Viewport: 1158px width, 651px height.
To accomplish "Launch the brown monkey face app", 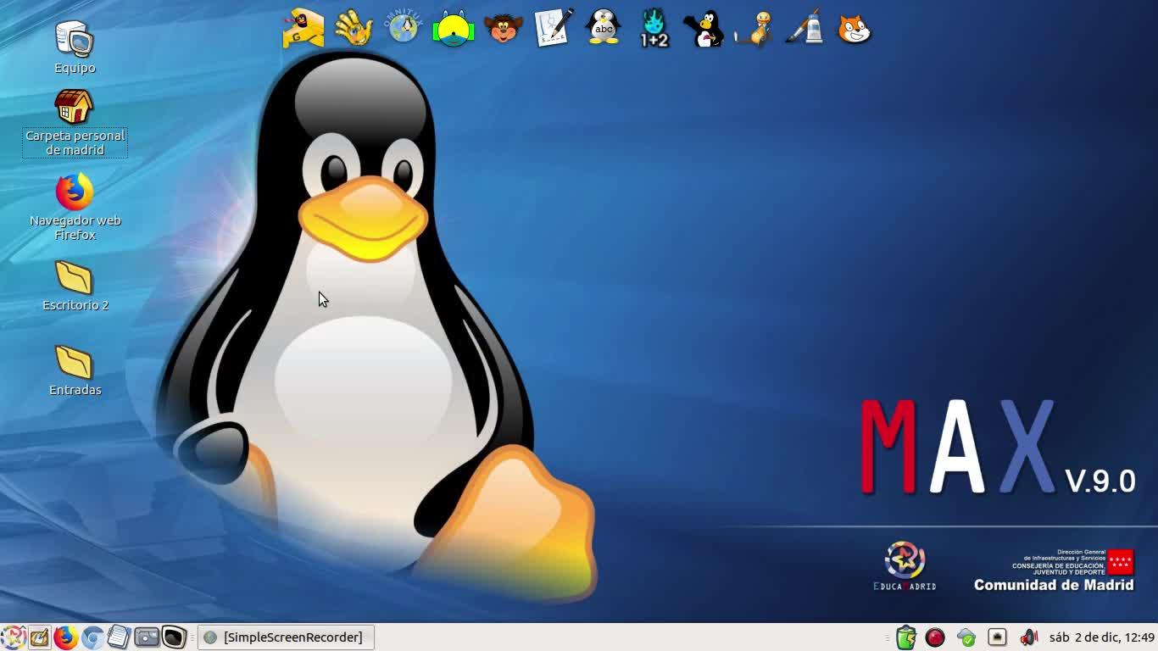I will point(504,28).
